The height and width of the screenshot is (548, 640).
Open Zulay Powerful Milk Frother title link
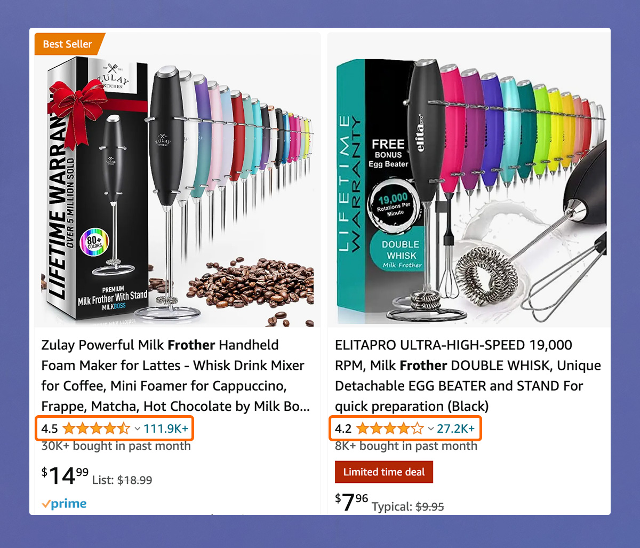(x=175, y=376)
